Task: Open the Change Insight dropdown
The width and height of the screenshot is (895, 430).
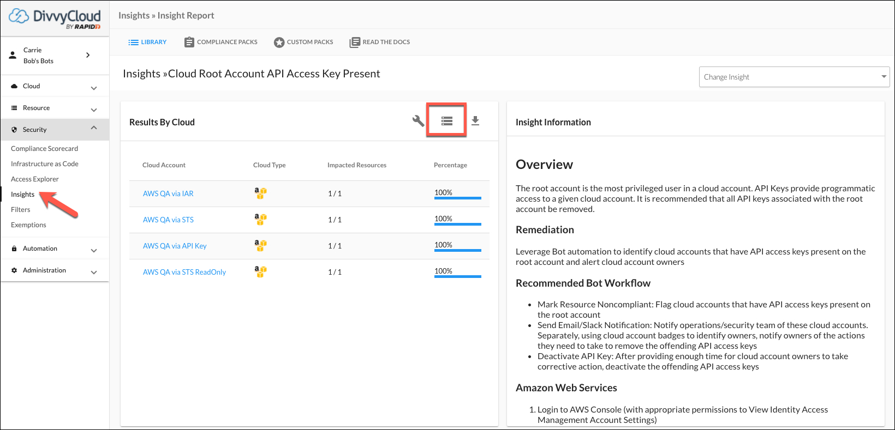Action: click(x=794, y=77)
